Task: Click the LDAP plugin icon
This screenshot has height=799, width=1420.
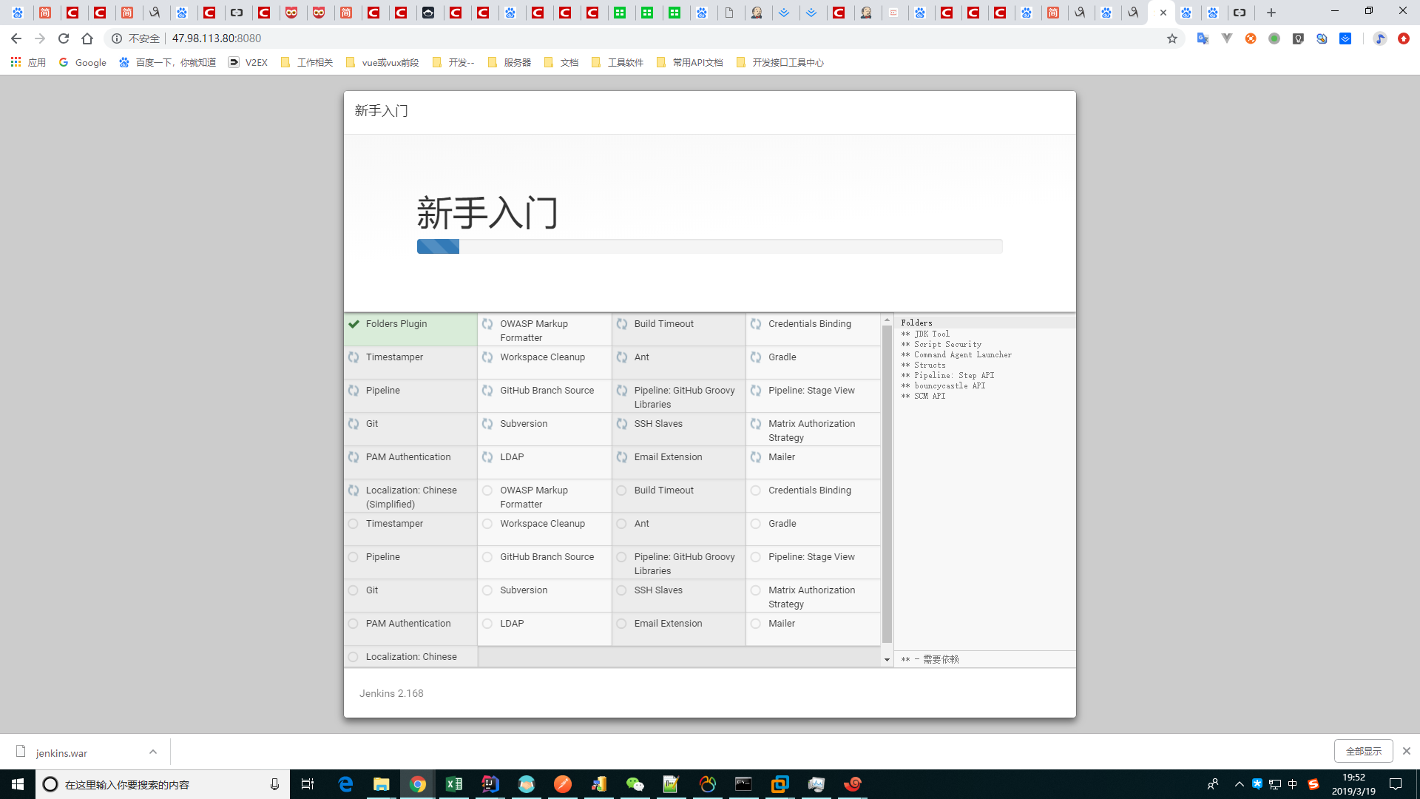Action: coord(487,456)
